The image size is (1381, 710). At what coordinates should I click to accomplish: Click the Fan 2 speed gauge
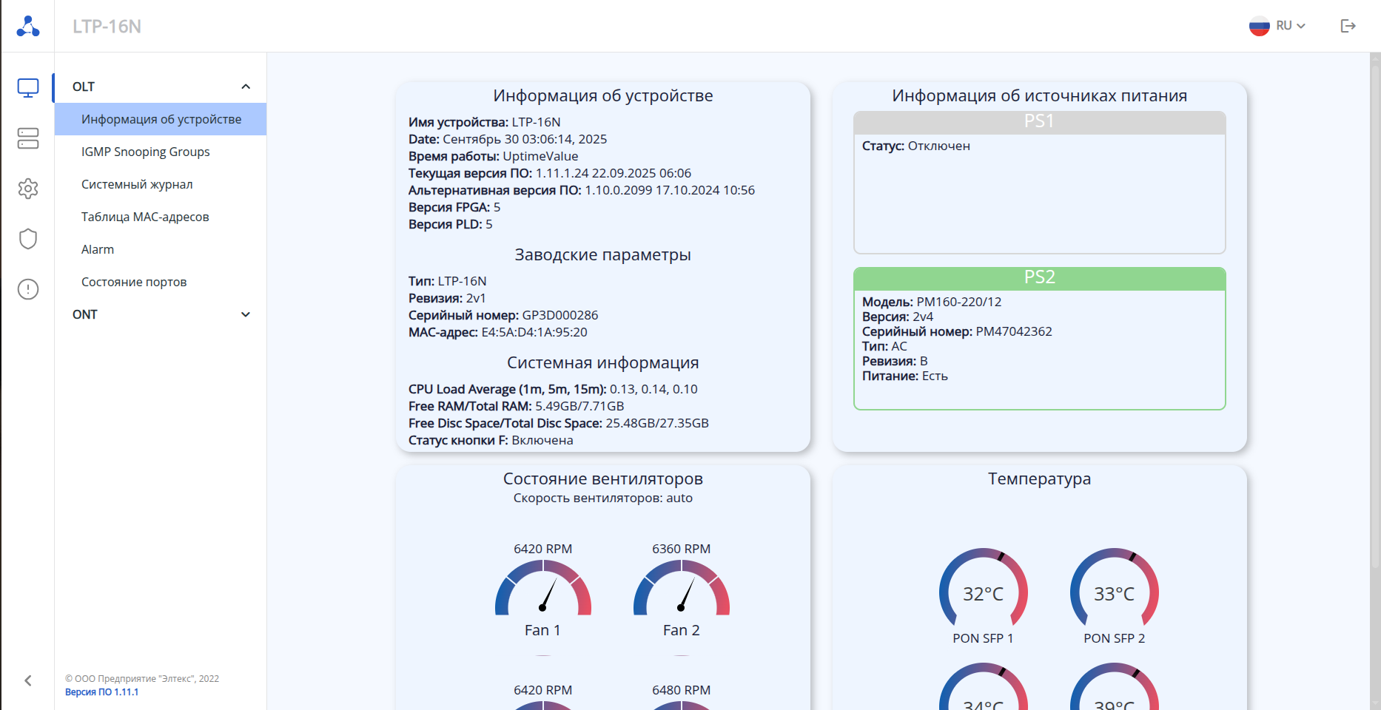682,588
